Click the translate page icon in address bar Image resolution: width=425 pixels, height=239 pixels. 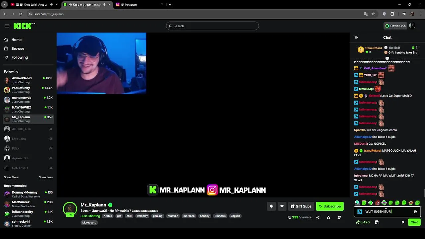tap(366, 14)
